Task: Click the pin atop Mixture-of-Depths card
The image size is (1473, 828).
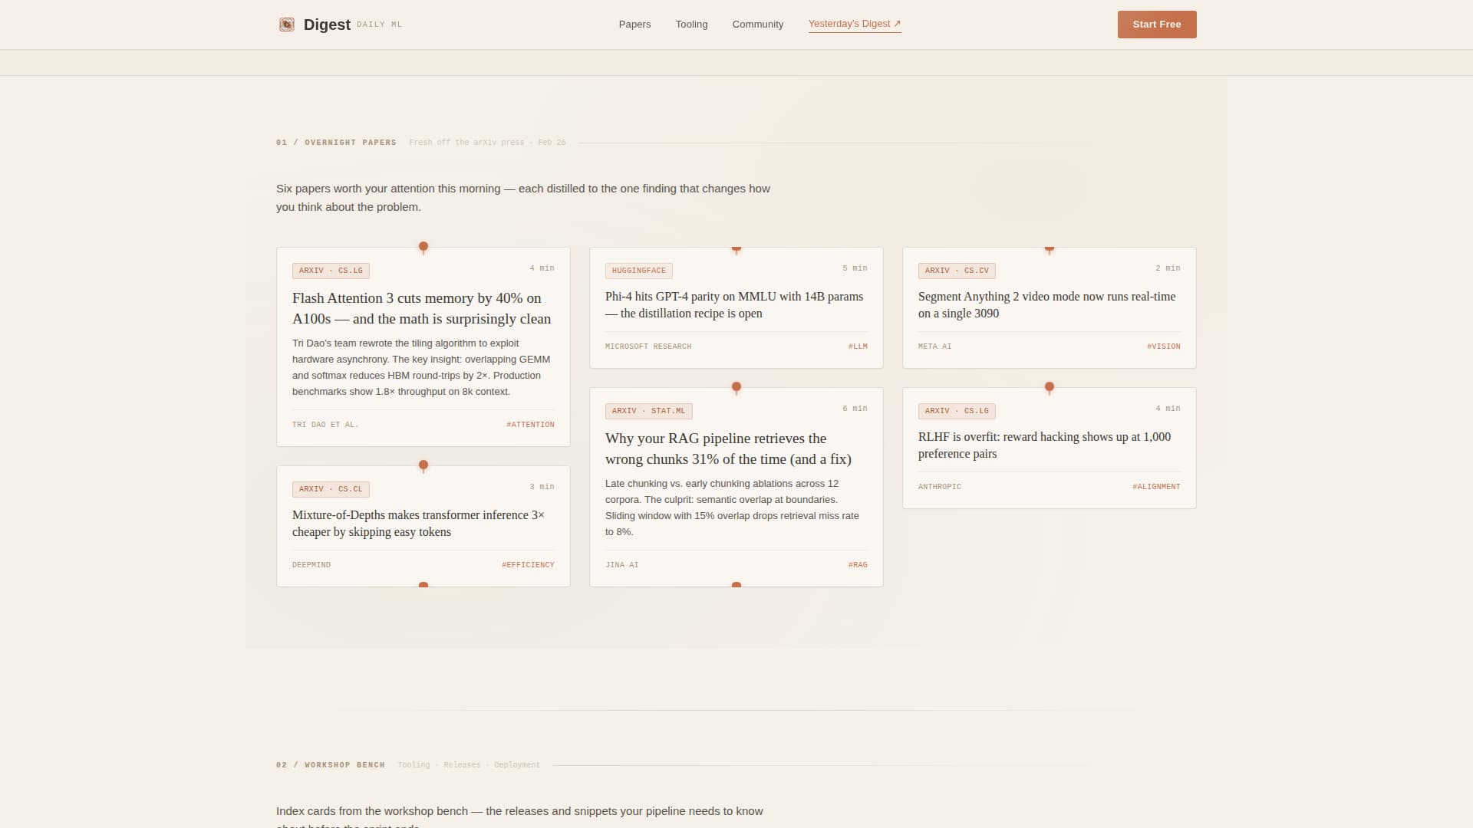Action: click(423, 465)
